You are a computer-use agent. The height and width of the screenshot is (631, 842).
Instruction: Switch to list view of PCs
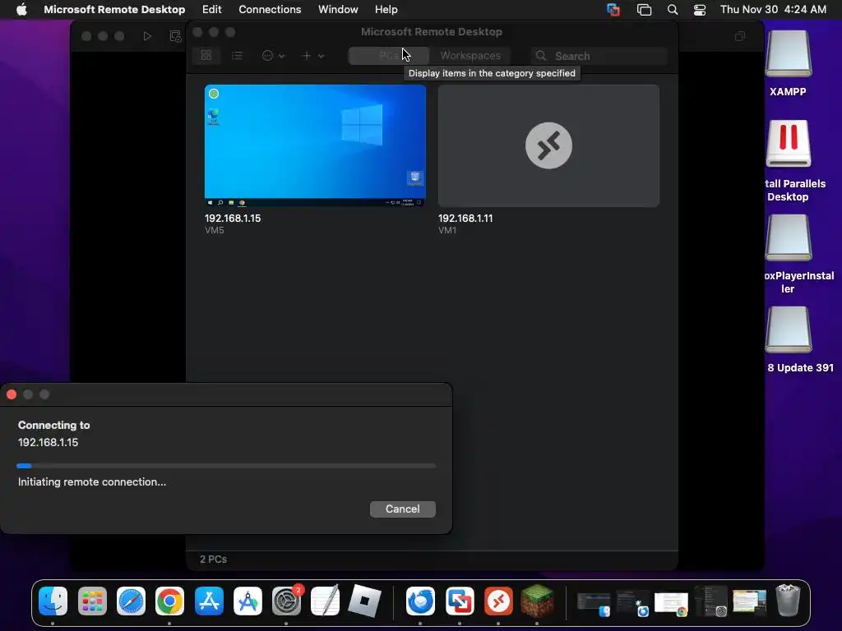pyautogui.click(x=237, y=55)
